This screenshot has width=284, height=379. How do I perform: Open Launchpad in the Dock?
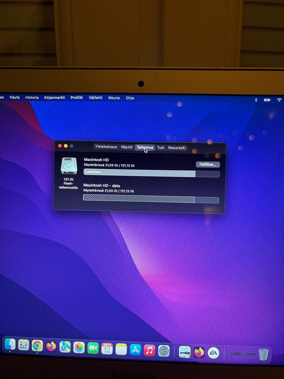pyautogui.click(x=24, y=345)
